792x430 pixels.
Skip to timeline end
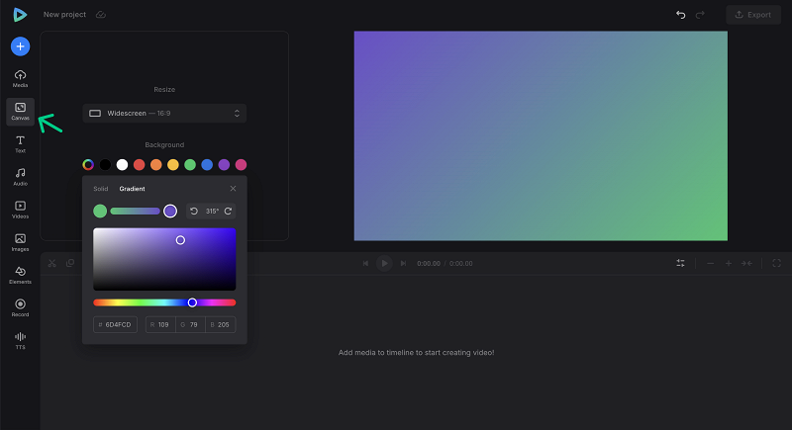pos(403,263)
